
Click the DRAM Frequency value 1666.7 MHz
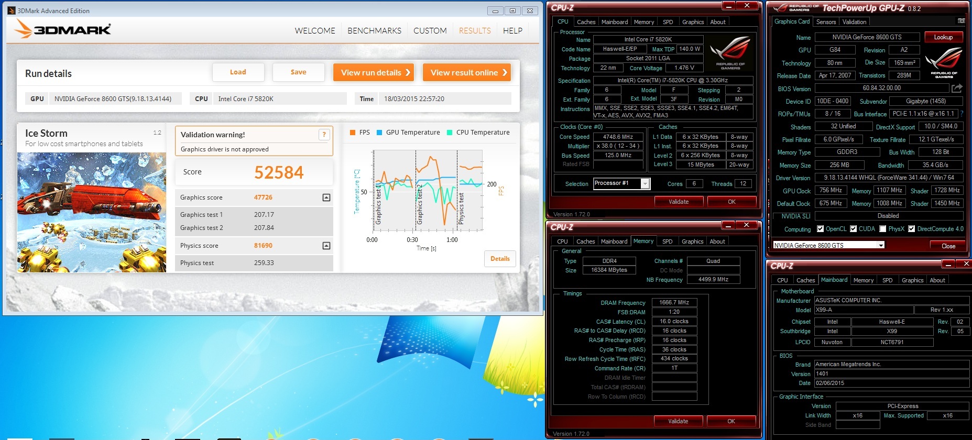coord(674,302)
